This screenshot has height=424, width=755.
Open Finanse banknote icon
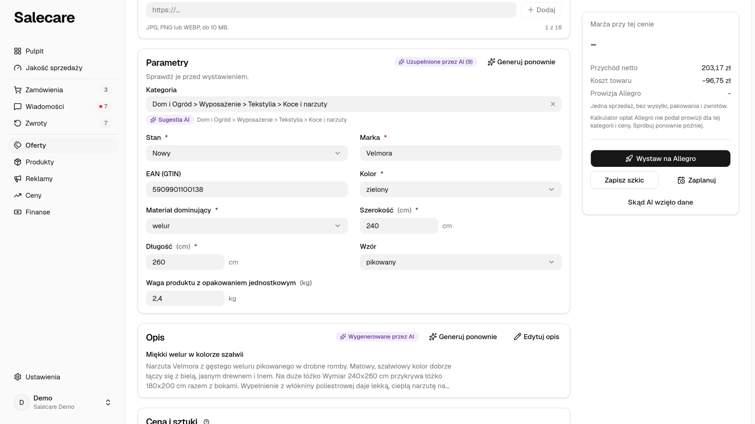tap(18, 212)
